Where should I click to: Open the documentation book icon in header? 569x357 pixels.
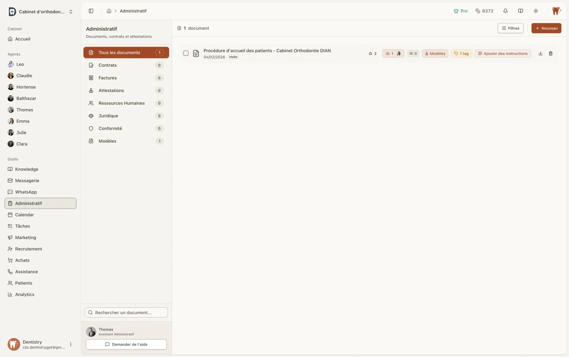point(520,11)
